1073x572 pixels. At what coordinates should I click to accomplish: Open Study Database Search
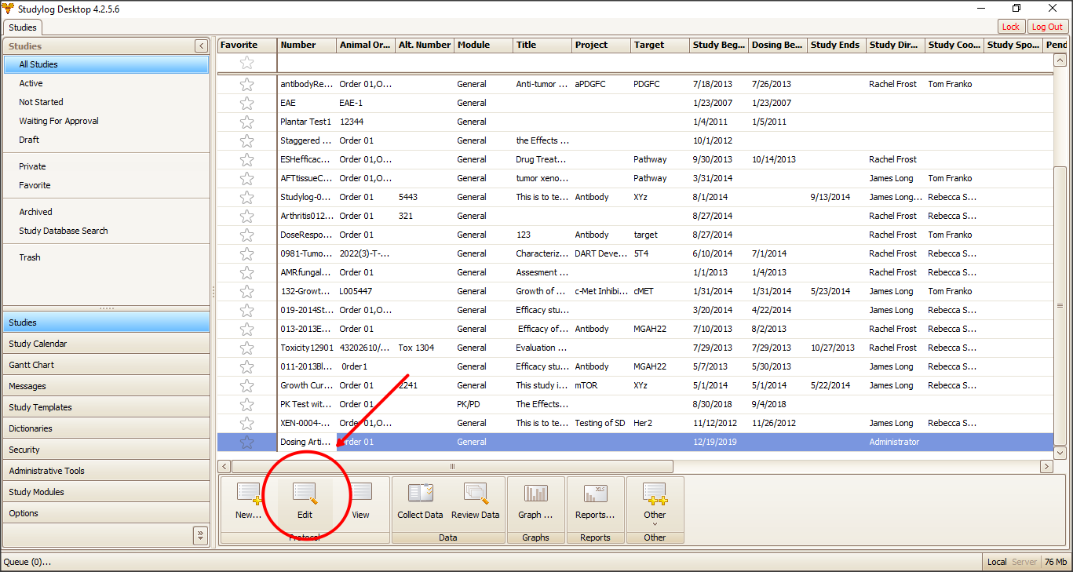coord(106,231)
